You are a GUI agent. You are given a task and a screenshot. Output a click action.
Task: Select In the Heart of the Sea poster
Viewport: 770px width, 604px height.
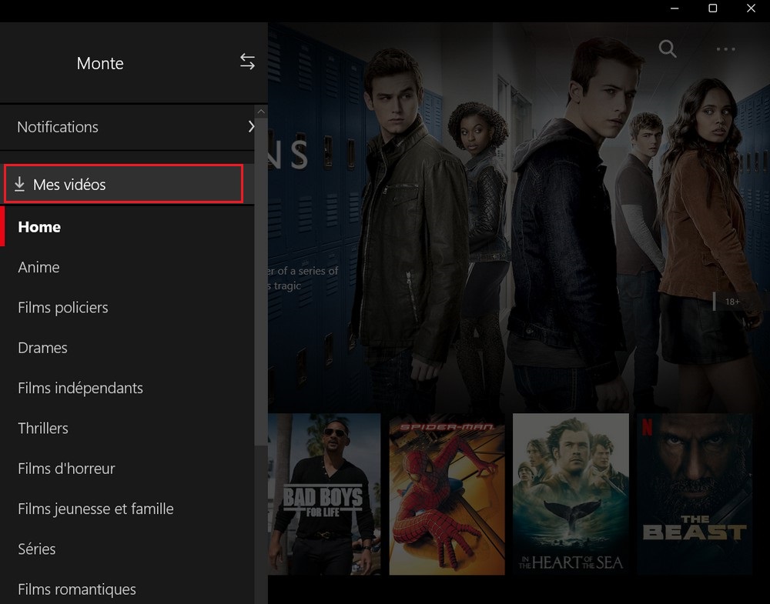571,494
